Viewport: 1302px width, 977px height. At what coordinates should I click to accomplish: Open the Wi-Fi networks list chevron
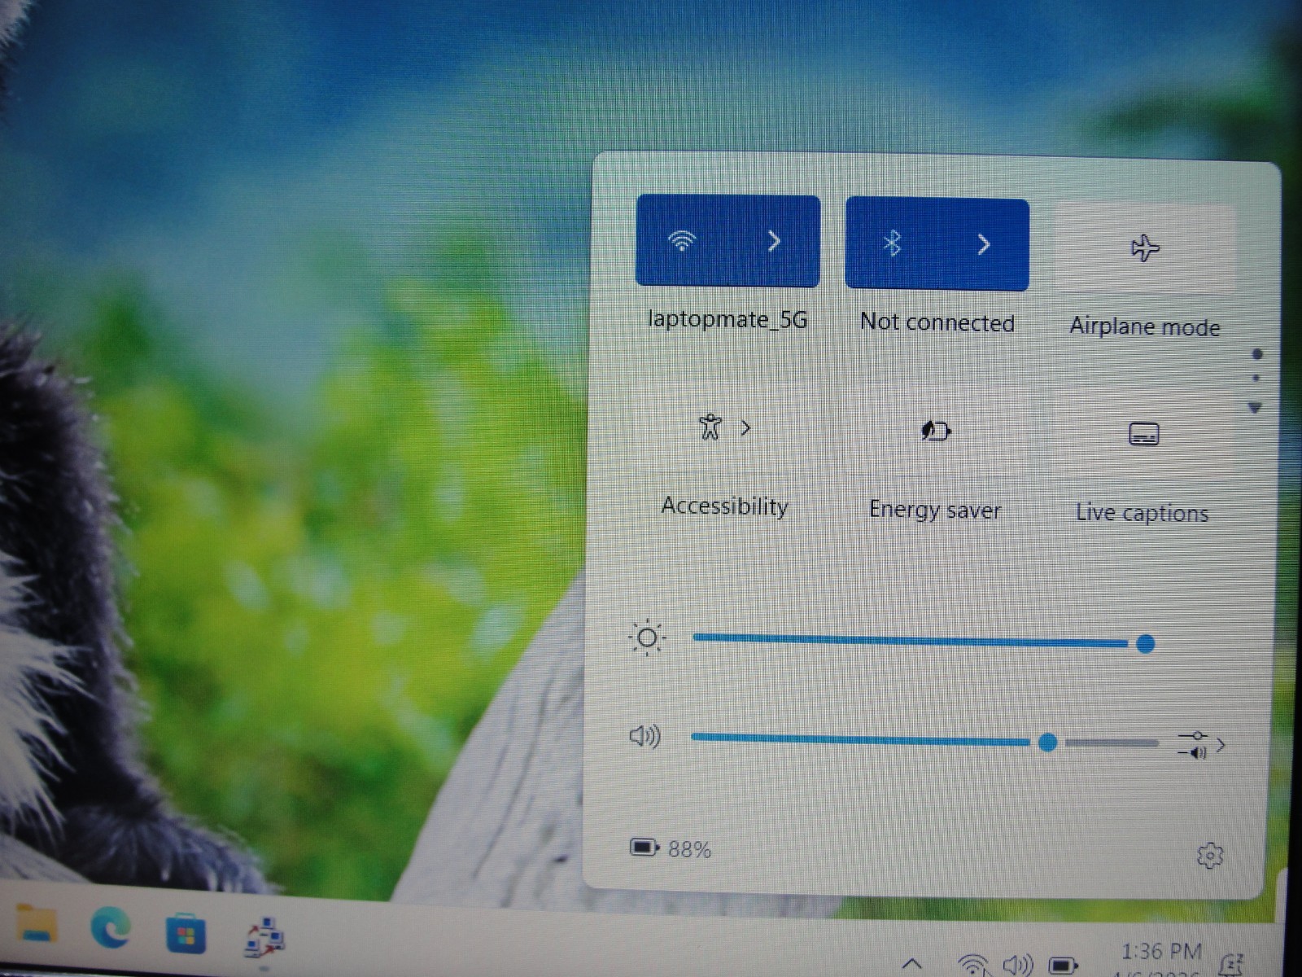pyautogui.click(x=775, y=241)
